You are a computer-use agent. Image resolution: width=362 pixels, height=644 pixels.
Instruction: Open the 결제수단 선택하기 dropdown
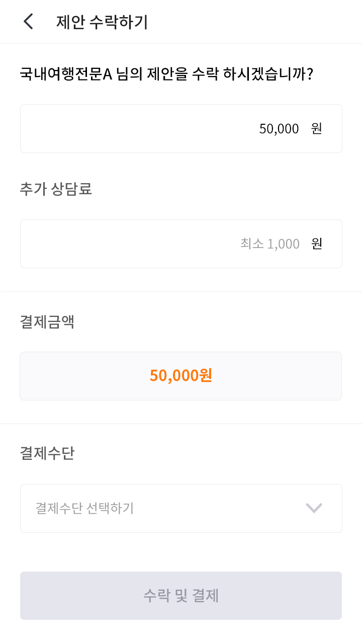pyautogui.click(x=181, y=508)
